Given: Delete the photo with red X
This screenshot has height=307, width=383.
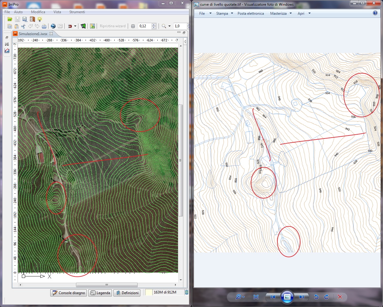Looking at the screenshot, I should coord(340,297).
